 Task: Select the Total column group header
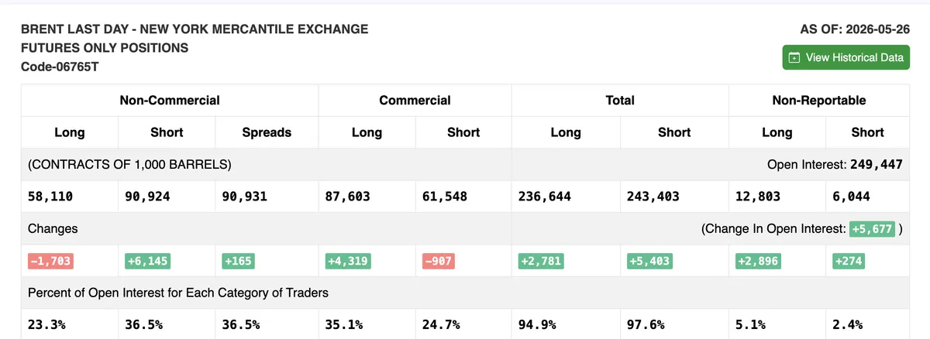[x=620, y=101]
